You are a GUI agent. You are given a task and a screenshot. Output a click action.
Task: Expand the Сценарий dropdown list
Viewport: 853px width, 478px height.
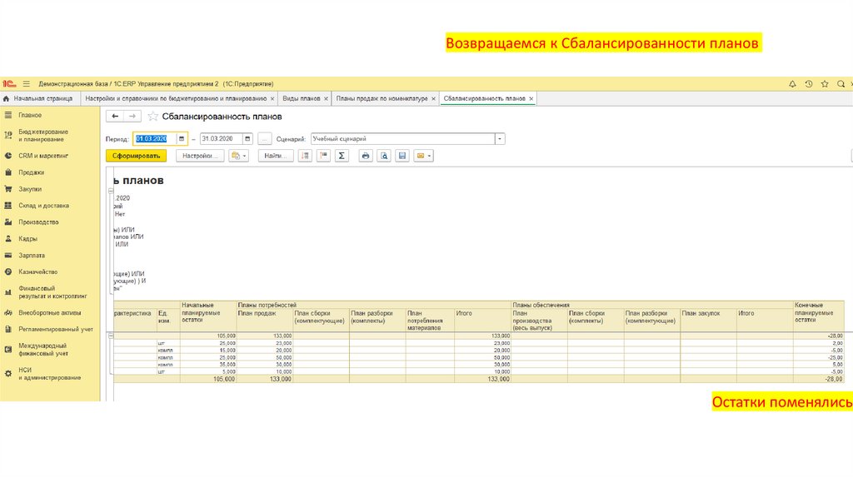point(499,139)
